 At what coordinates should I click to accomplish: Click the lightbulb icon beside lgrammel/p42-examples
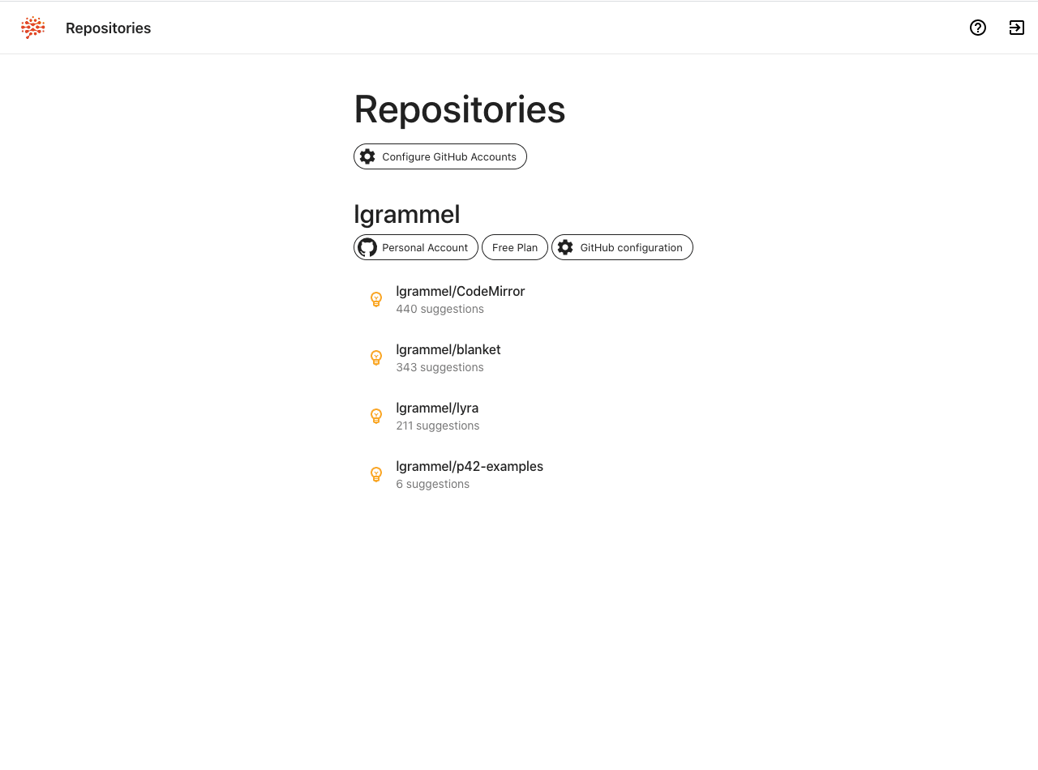(376, 474)
